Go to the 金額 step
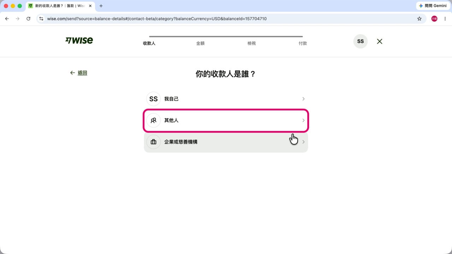 point(200,43)
